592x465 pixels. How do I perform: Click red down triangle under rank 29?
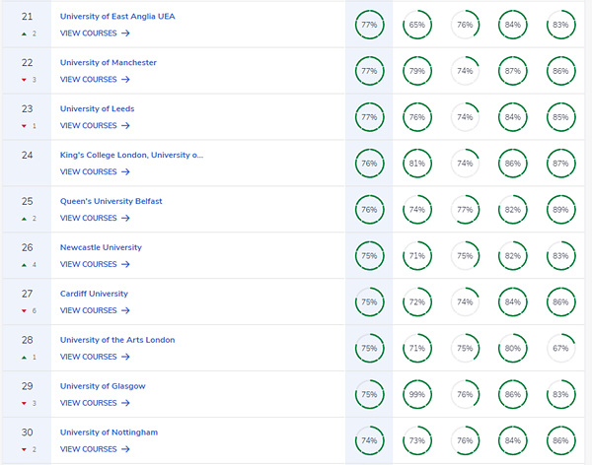point(24,404)
